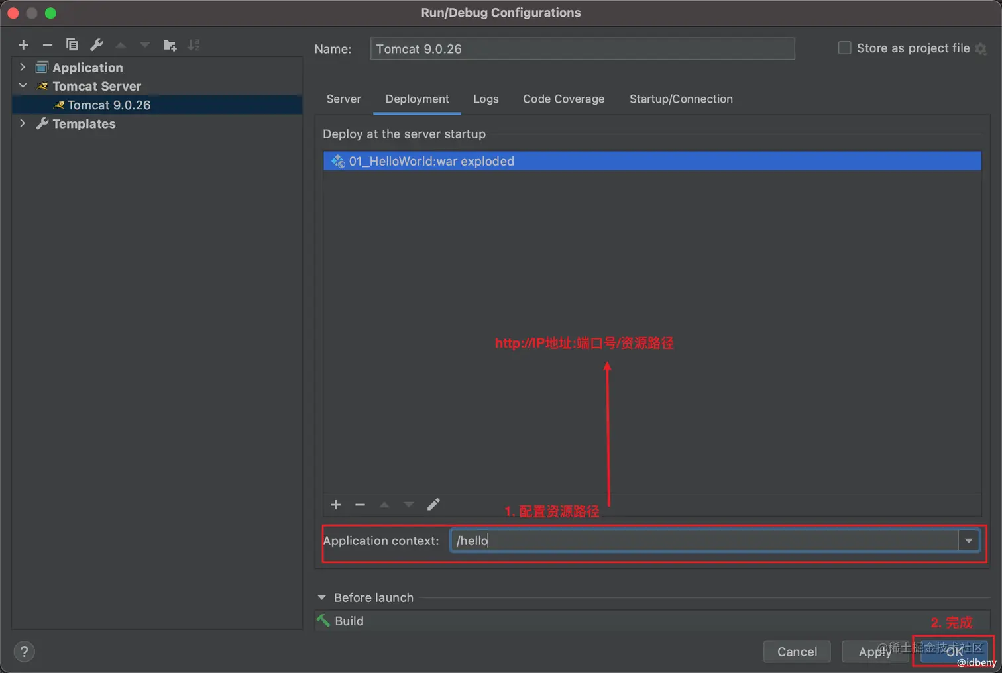This screenshot has height=673, width=1002.
Task: Move configuration down in left toolbar
Action: 144,45
